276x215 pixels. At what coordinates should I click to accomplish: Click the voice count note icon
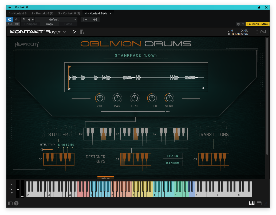pyautogui.click(x=229, y=31)
